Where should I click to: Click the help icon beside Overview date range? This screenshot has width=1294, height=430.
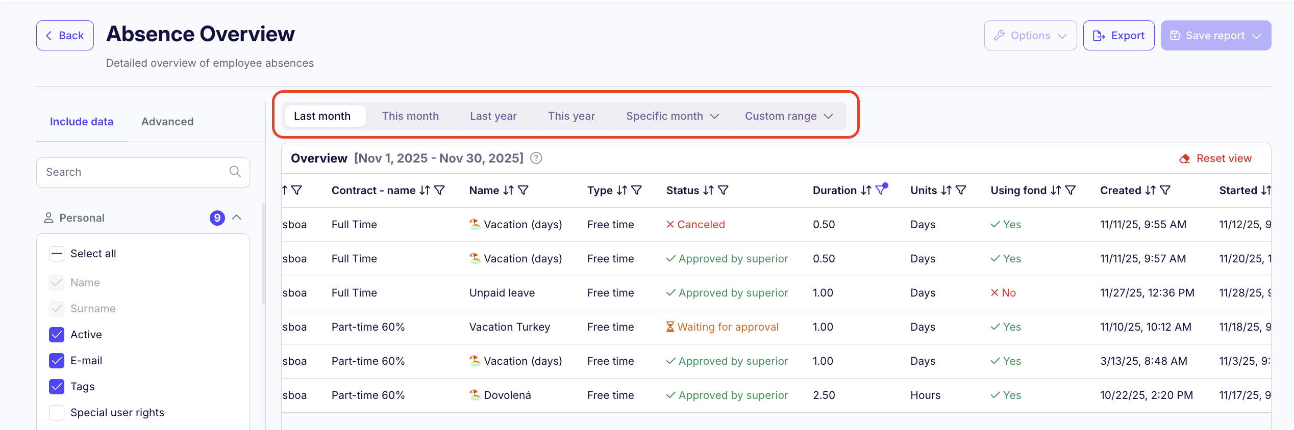tap(536, 158)
